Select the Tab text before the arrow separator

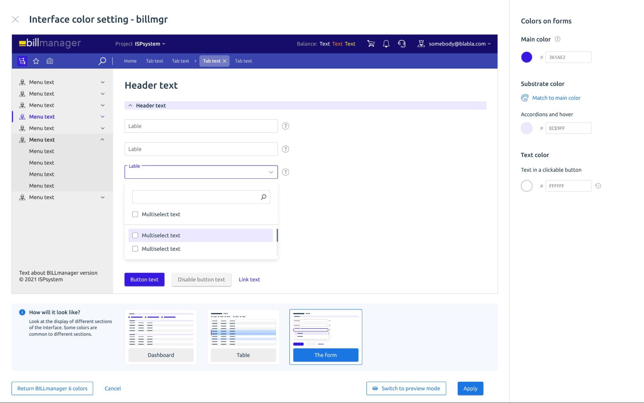180,61
